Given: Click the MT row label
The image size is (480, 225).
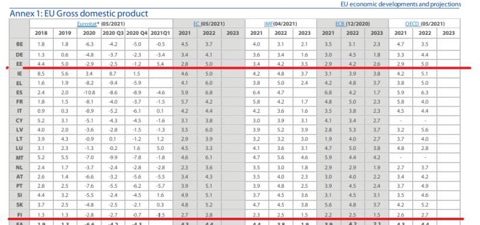Looking at the screenshot, I should [x=19, y=157].
